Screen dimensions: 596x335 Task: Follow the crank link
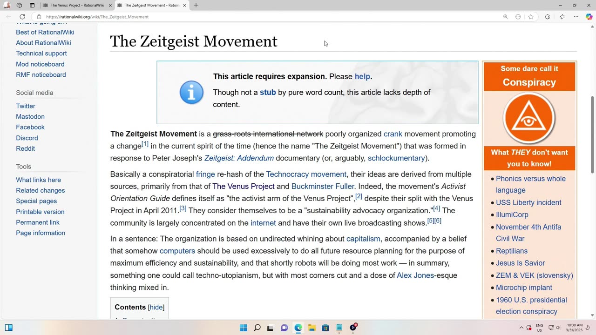(393, 134)
